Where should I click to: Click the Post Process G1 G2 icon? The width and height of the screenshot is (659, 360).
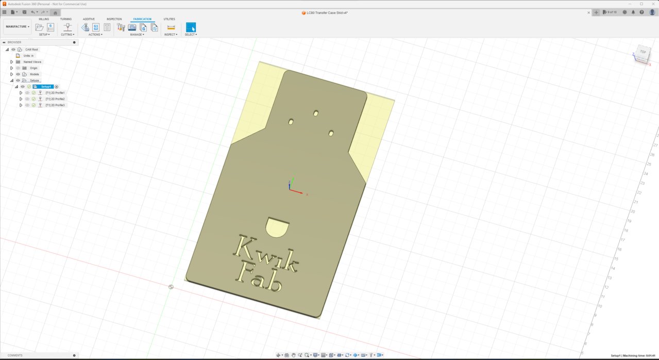[96, 27]
